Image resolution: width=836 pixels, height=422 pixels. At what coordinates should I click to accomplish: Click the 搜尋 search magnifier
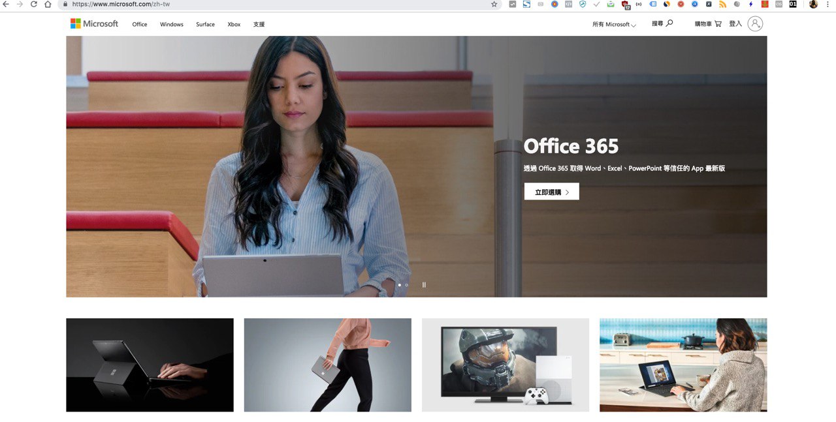tap(662, 23)
